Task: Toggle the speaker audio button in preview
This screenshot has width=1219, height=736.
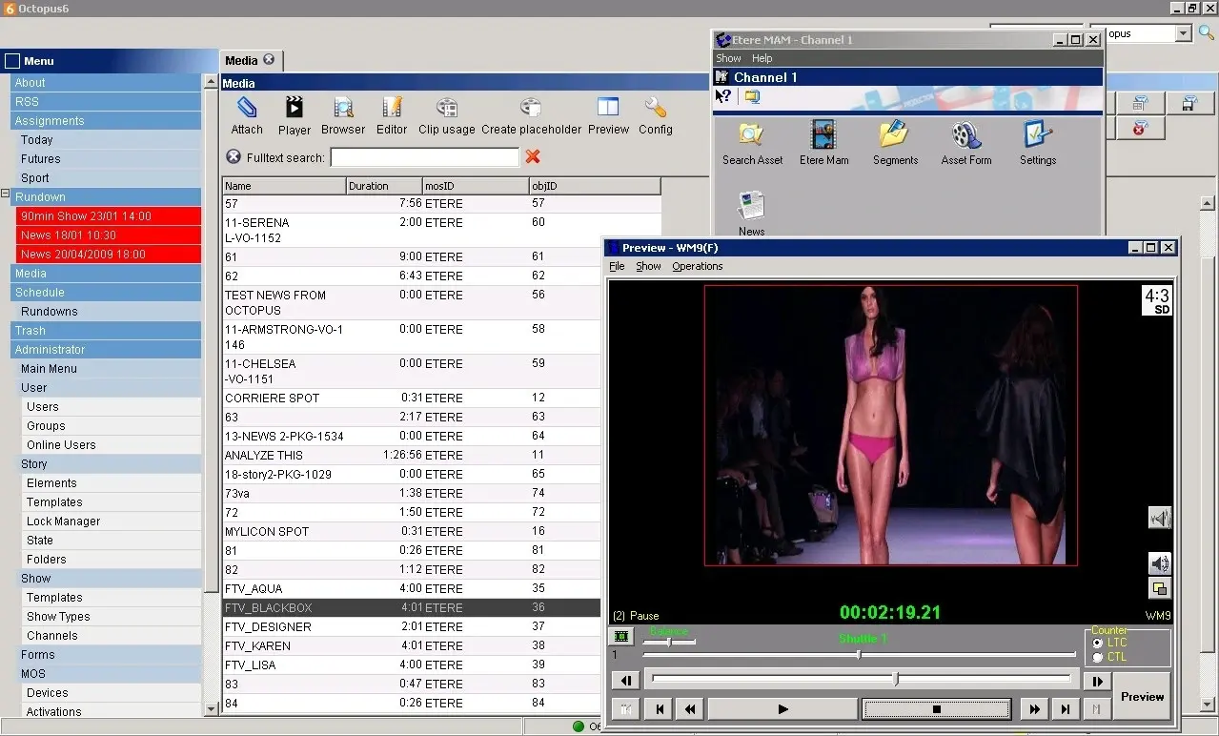Action: [x=1159, y=563]
